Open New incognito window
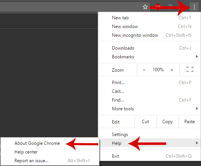The height and width of the screenshot is (166, 201). coord(149,35)
